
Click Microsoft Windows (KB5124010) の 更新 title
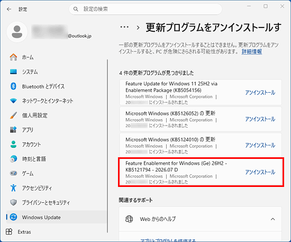170,139
